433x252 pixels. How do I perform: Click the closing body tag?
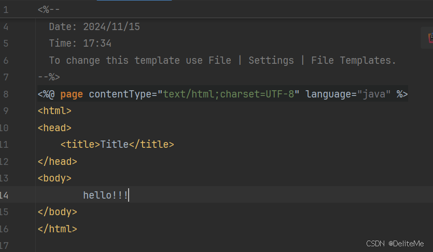(58, 212)
